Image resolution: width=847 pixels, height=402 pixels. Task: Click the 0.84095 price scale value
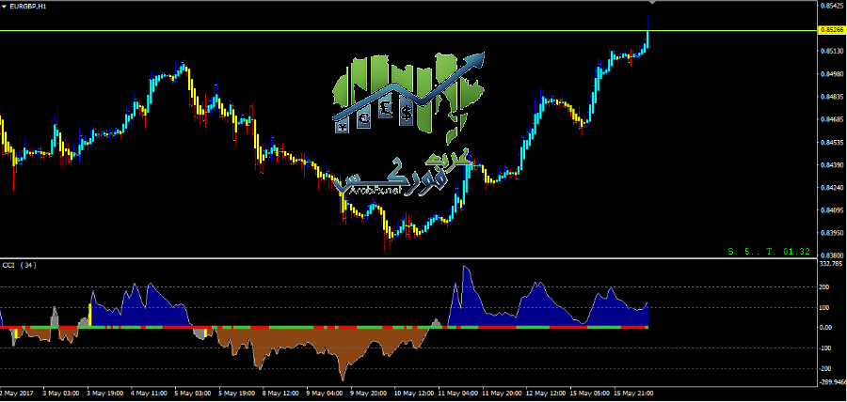click(x=833, y=210)
